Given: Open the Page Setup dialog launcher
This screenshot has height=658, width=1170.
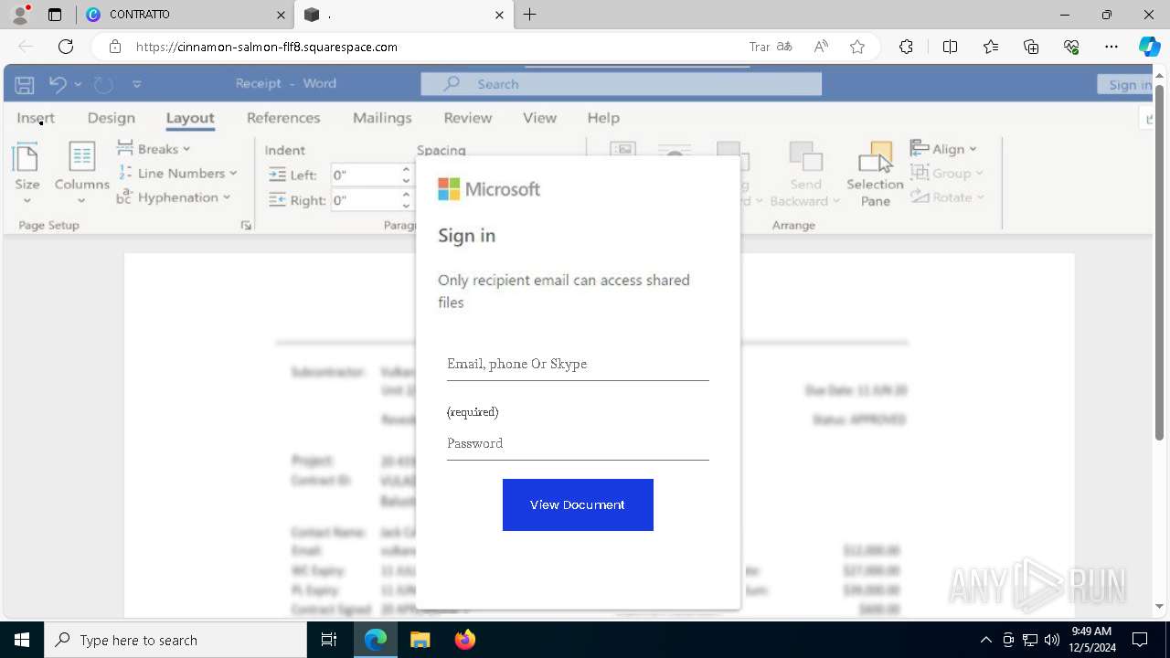Looking at the screenshot, I should tap(246, 225).
